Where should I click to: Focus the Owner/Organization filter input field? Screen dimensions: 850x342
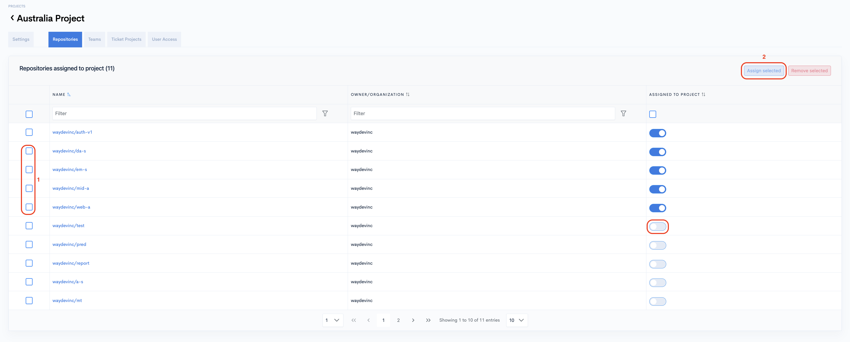point(483,114)
